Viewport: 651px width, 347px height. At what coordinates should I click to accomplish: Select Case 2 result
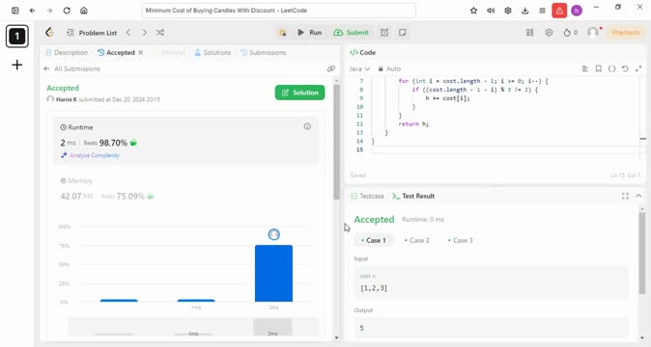(x=417, y=240)
